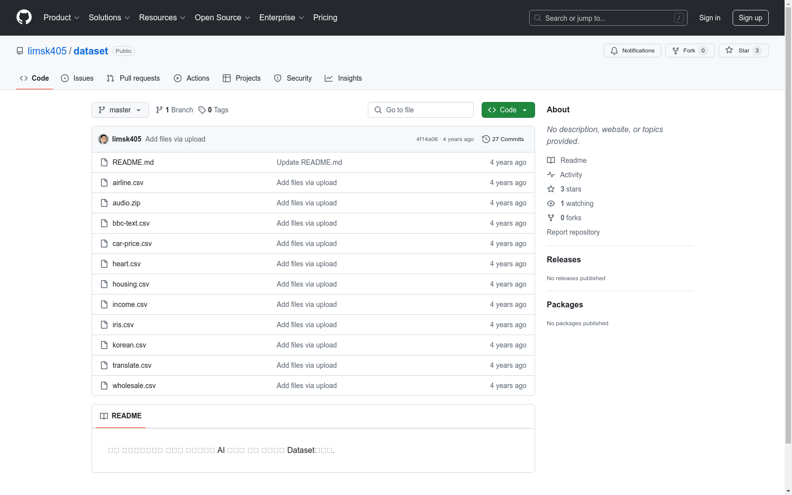The image size is (792, 495).
Task: View the 1 Branch link
Action: (174, 110)
